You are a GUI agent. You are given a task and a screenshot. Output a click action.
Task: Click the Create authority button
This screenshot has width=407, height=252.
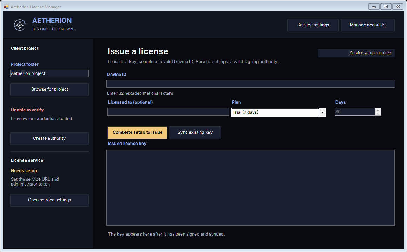click(49, 138)
